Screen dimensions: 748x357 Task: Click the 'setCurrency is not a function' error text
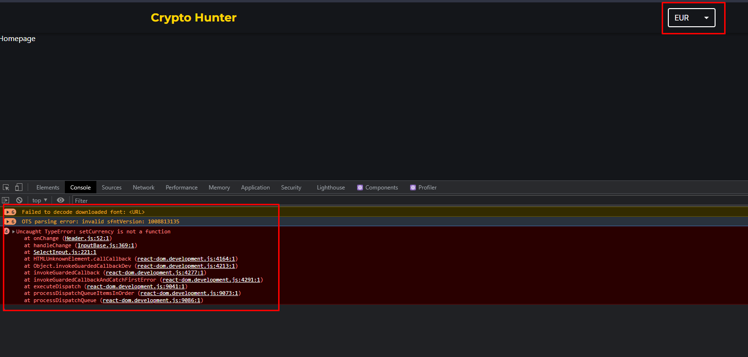click(125, 231)
